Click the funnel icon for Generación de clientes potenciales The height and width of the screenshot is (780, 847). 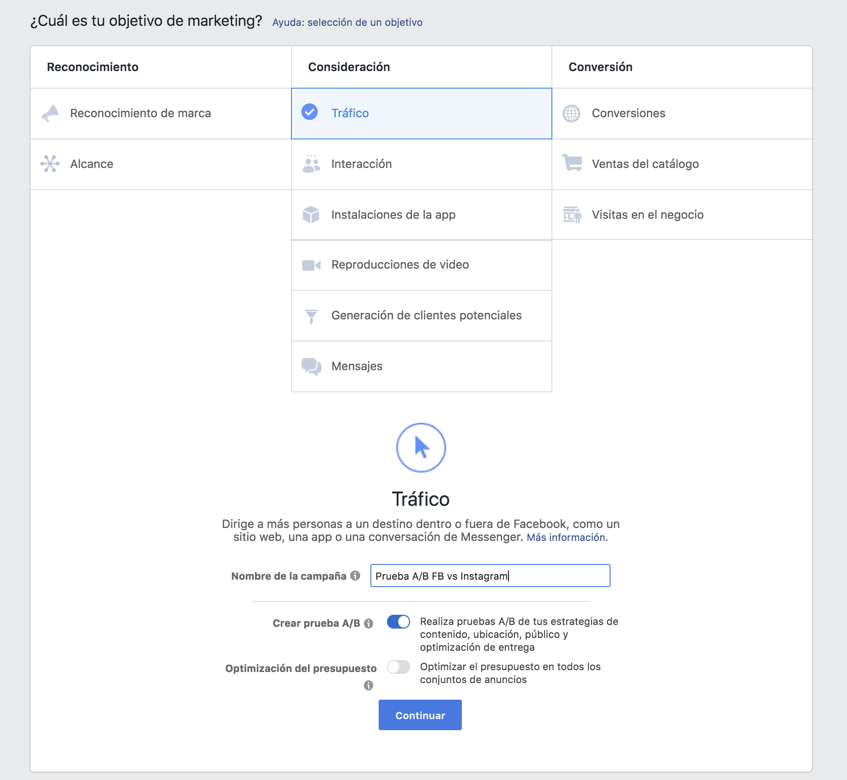311,316
